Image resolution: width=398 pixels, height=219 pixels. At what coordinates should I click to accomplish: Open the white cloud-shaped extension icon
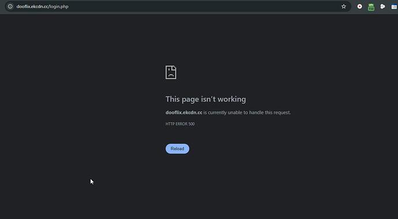382,6
